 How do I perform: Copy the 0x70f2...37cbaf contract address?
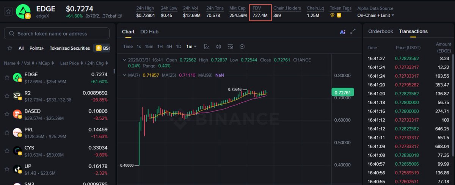pos(120,16)
